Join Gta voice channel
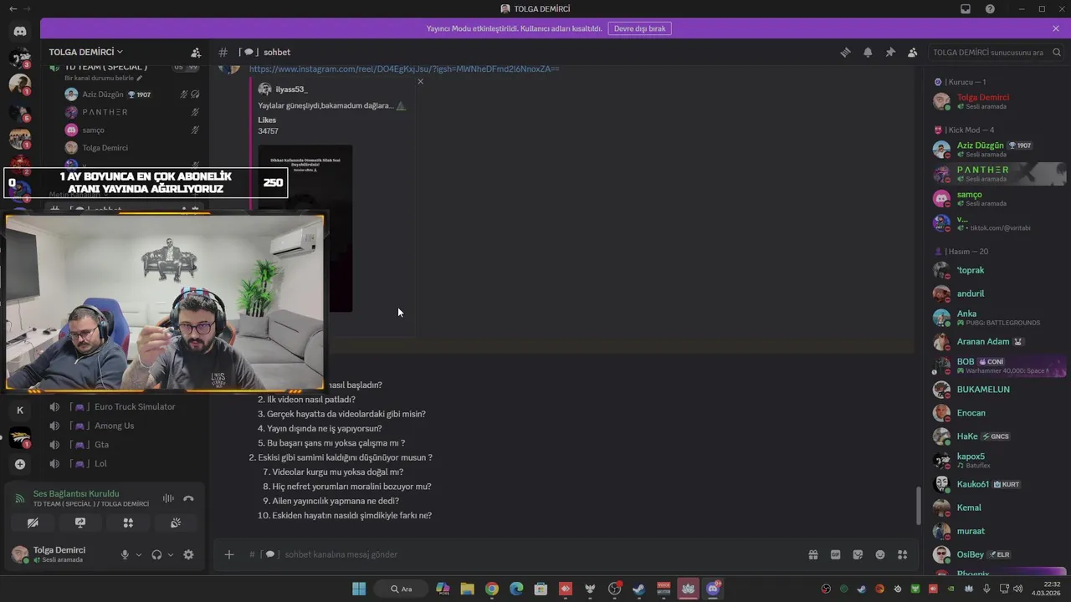 click(x=101, y=445)
